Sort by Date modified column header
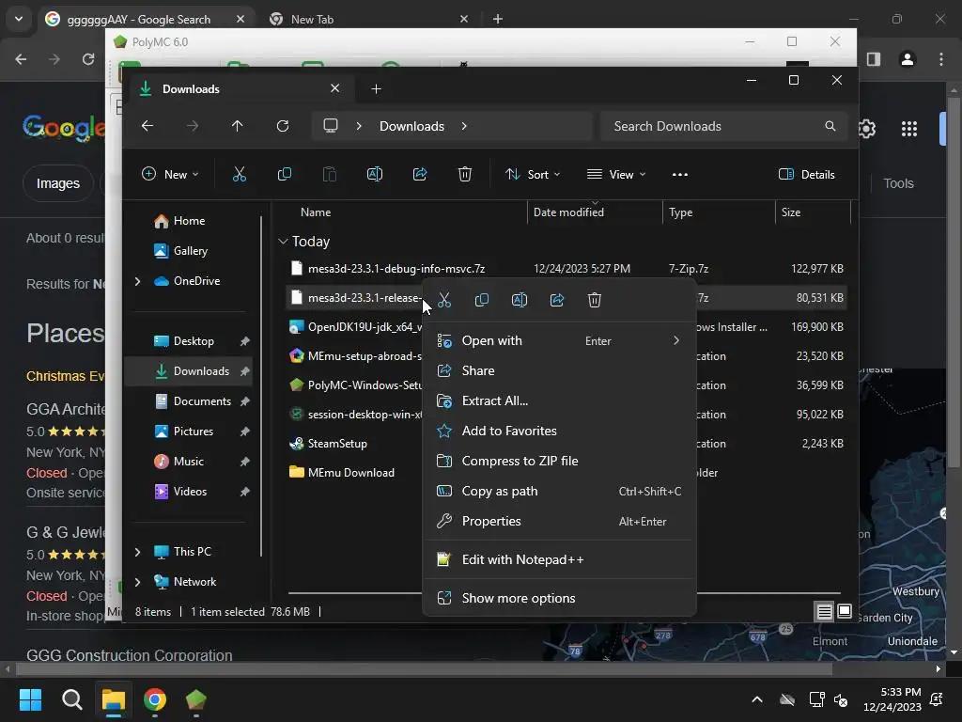The height and width of the screenshot is (722, 962). pyautogui.click(x=595, y=212)
